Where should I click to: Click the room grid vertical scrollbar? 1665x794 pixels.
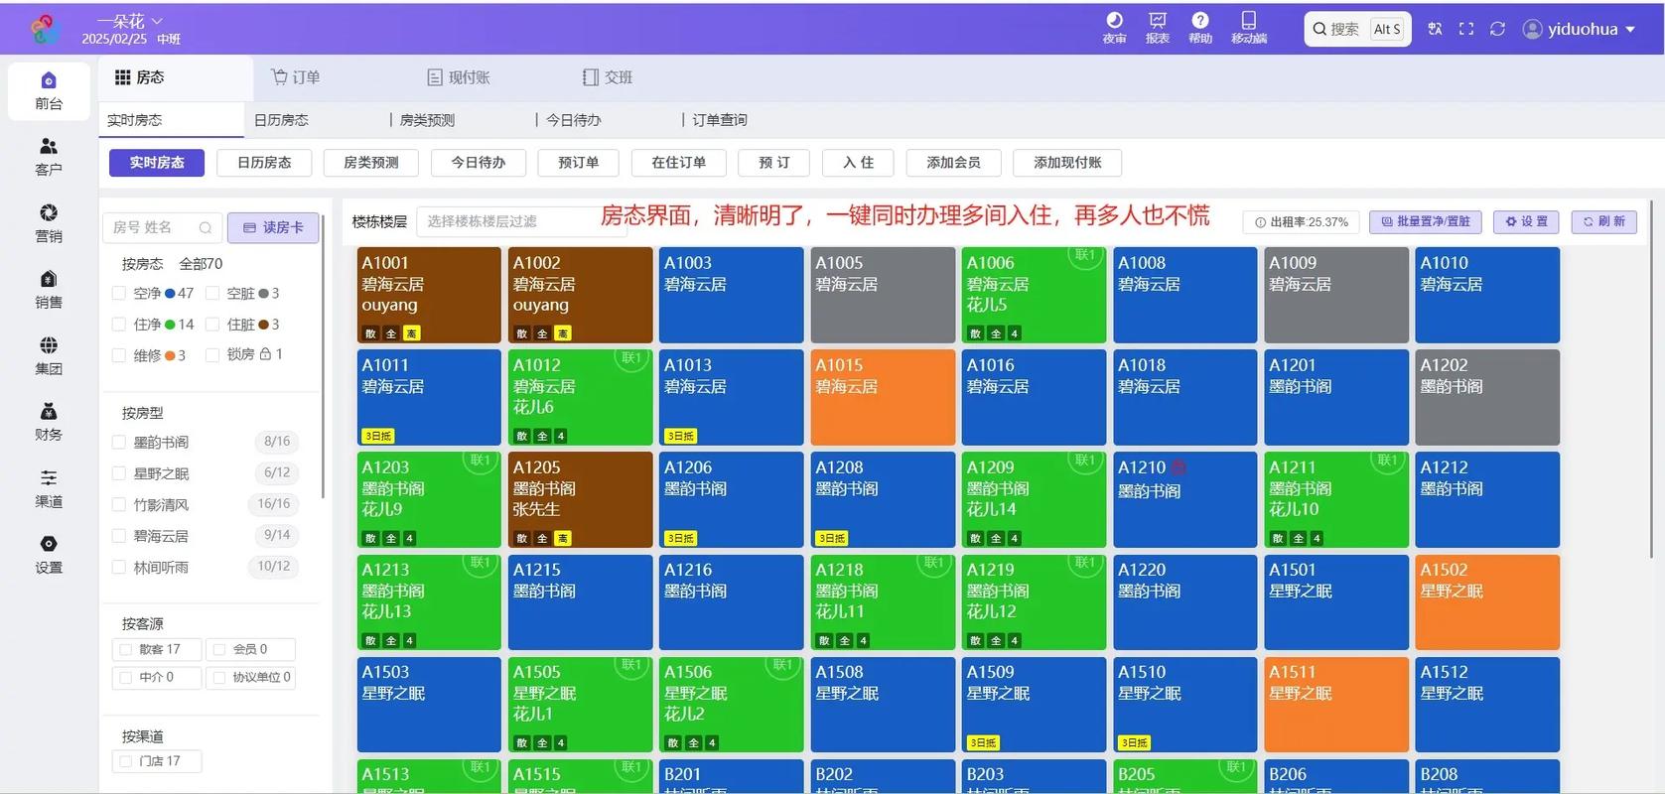[x=1652, y=377]
